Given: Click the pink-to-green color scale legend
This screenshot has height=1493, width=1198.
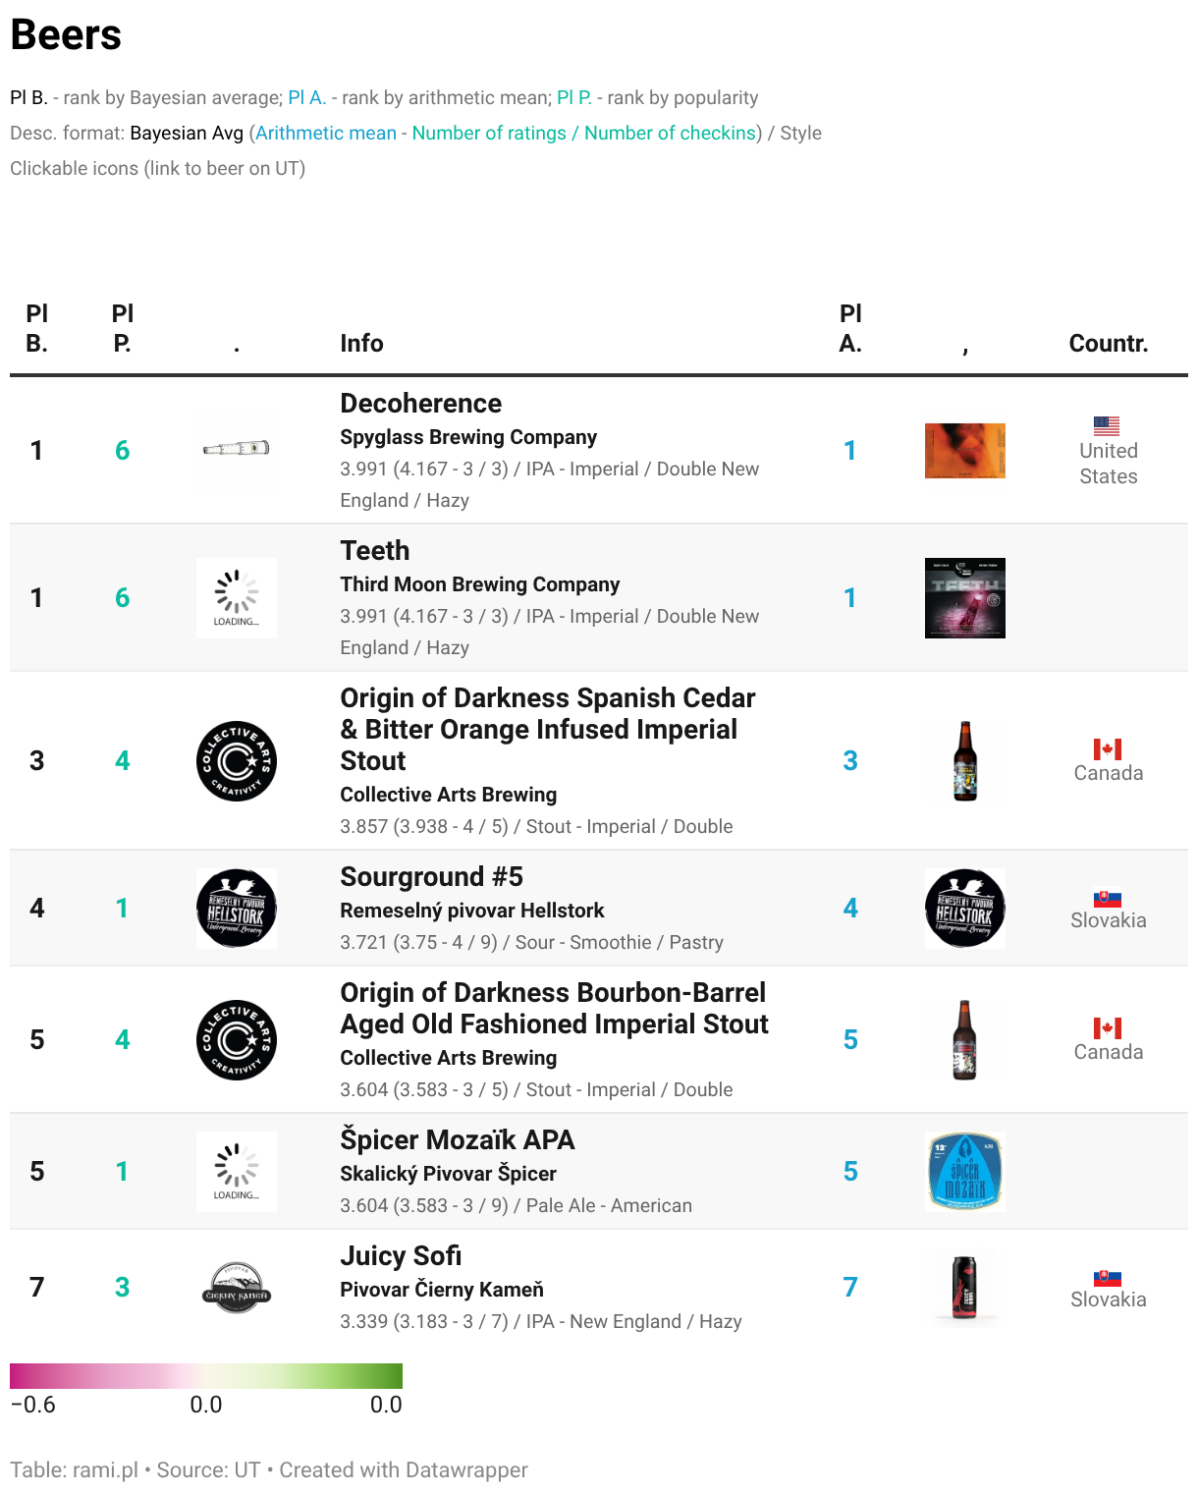Looking at the screenshot, I should 206,1376.
